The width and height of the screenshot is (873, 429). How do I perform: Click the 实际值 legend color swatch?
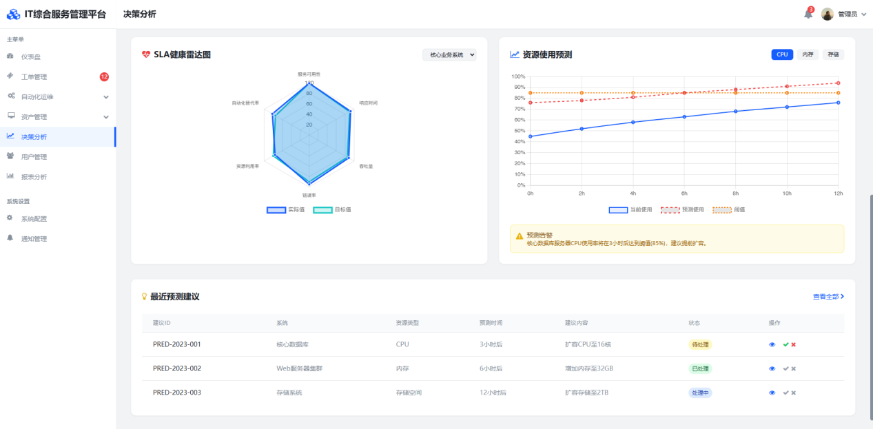tap(276, 209)
